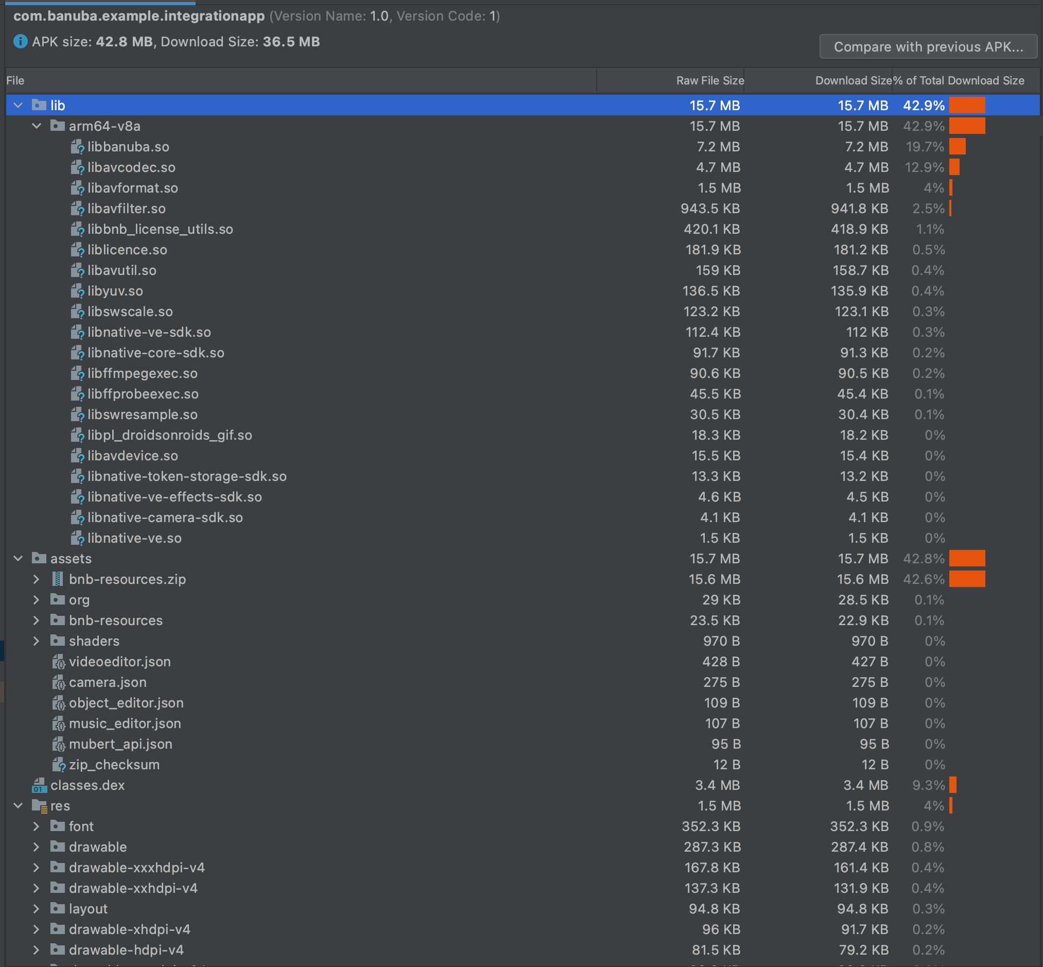The image size is (1043, 967).
Task: Click the classes.dex file icon
Action: click(x=39, y=785)
